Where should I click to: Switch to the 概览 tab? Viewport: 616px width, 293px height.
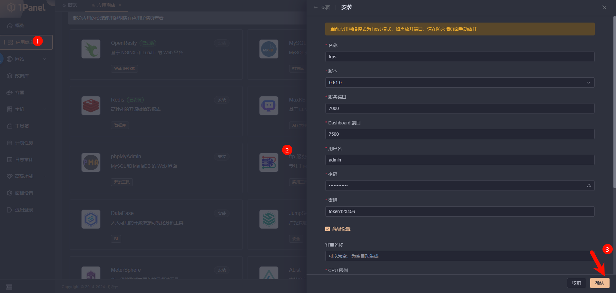click(70, 5)
